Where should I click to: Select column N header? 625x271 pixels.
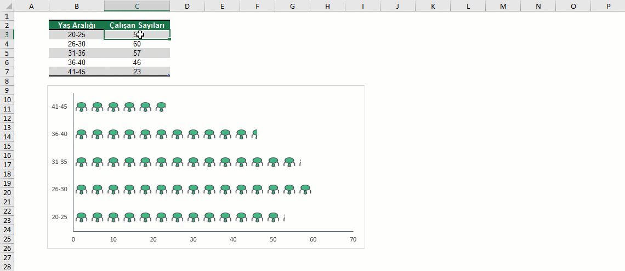point(538,6)
